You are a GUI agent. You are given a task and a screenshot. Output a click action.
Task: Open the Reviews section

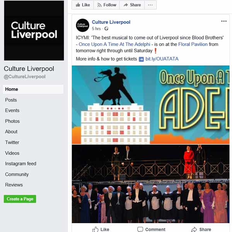point(14,185)
